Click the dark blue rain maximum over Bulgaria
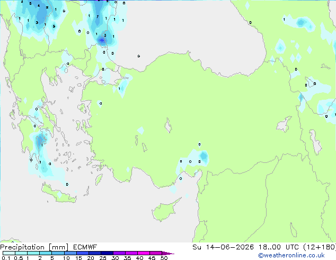 pyautogui.click(x=102, y=40)
